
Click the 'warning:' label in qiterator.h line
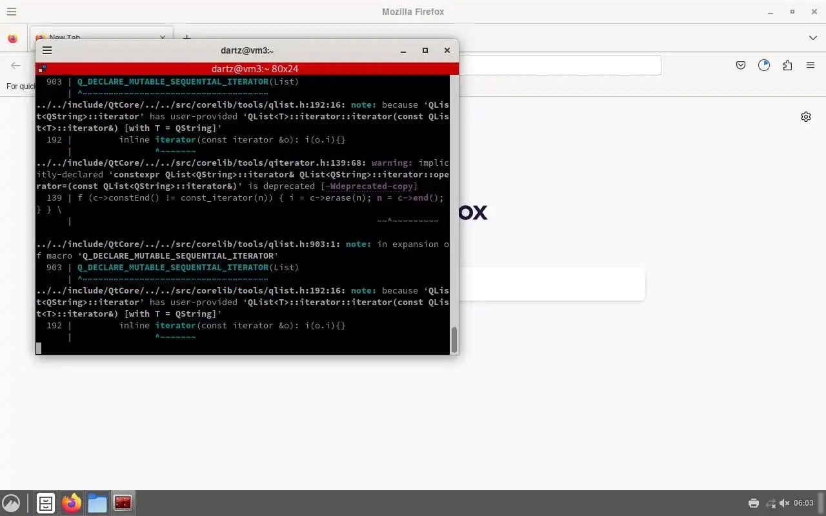392,163
